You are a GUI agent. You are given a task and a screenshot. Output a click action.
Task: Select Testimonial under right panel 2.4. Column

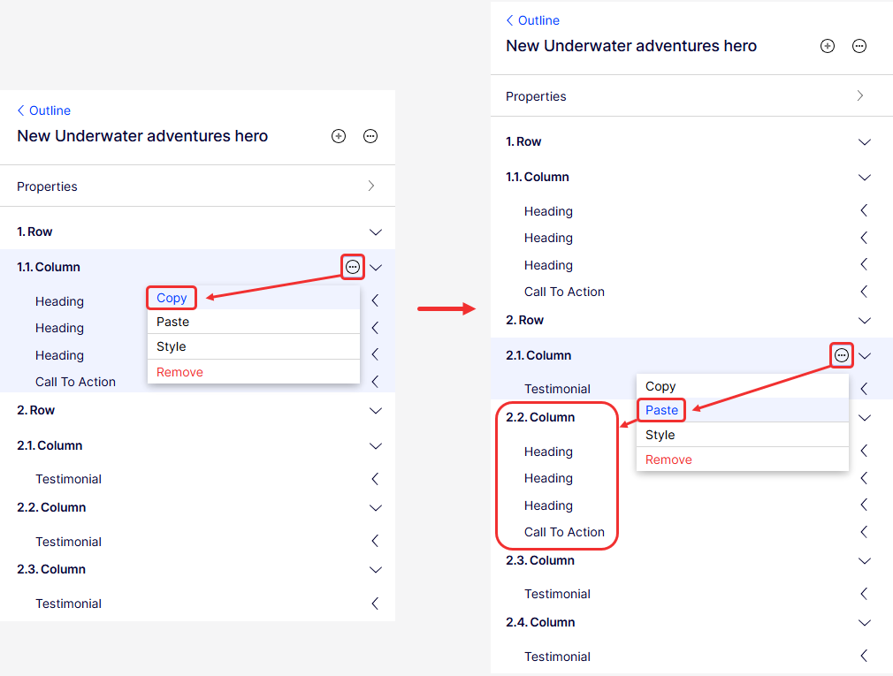[557, 657]
